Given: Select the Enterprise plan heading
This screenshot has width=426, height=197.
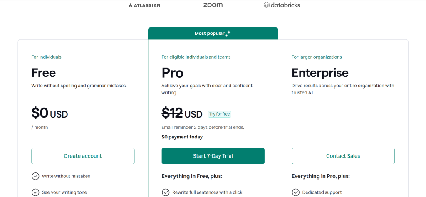Looking at the screenshot, I should pos(320,73).
